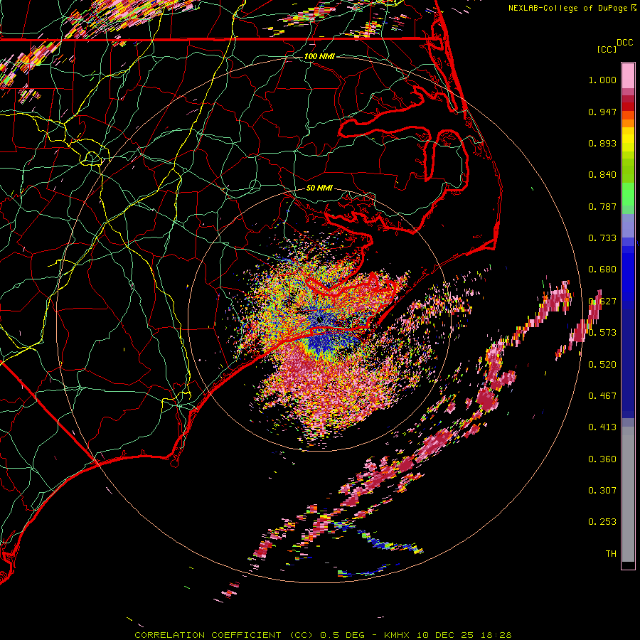Click the 0.467 scale value
Image resolution: width=640 pixels, height=640 pixels.
tap(602, 396)
